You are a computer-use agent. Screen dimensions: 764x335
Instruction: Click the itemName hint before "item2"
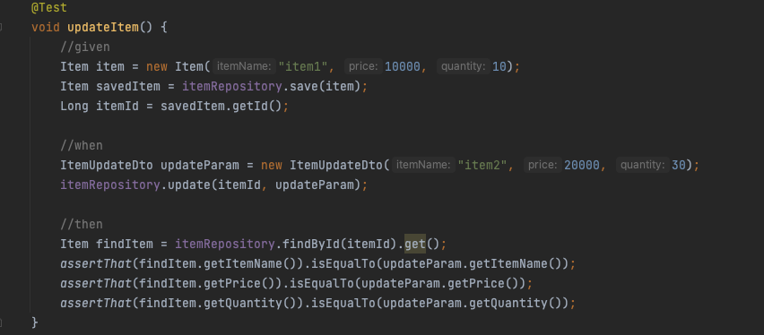click(x=423, y=165)
